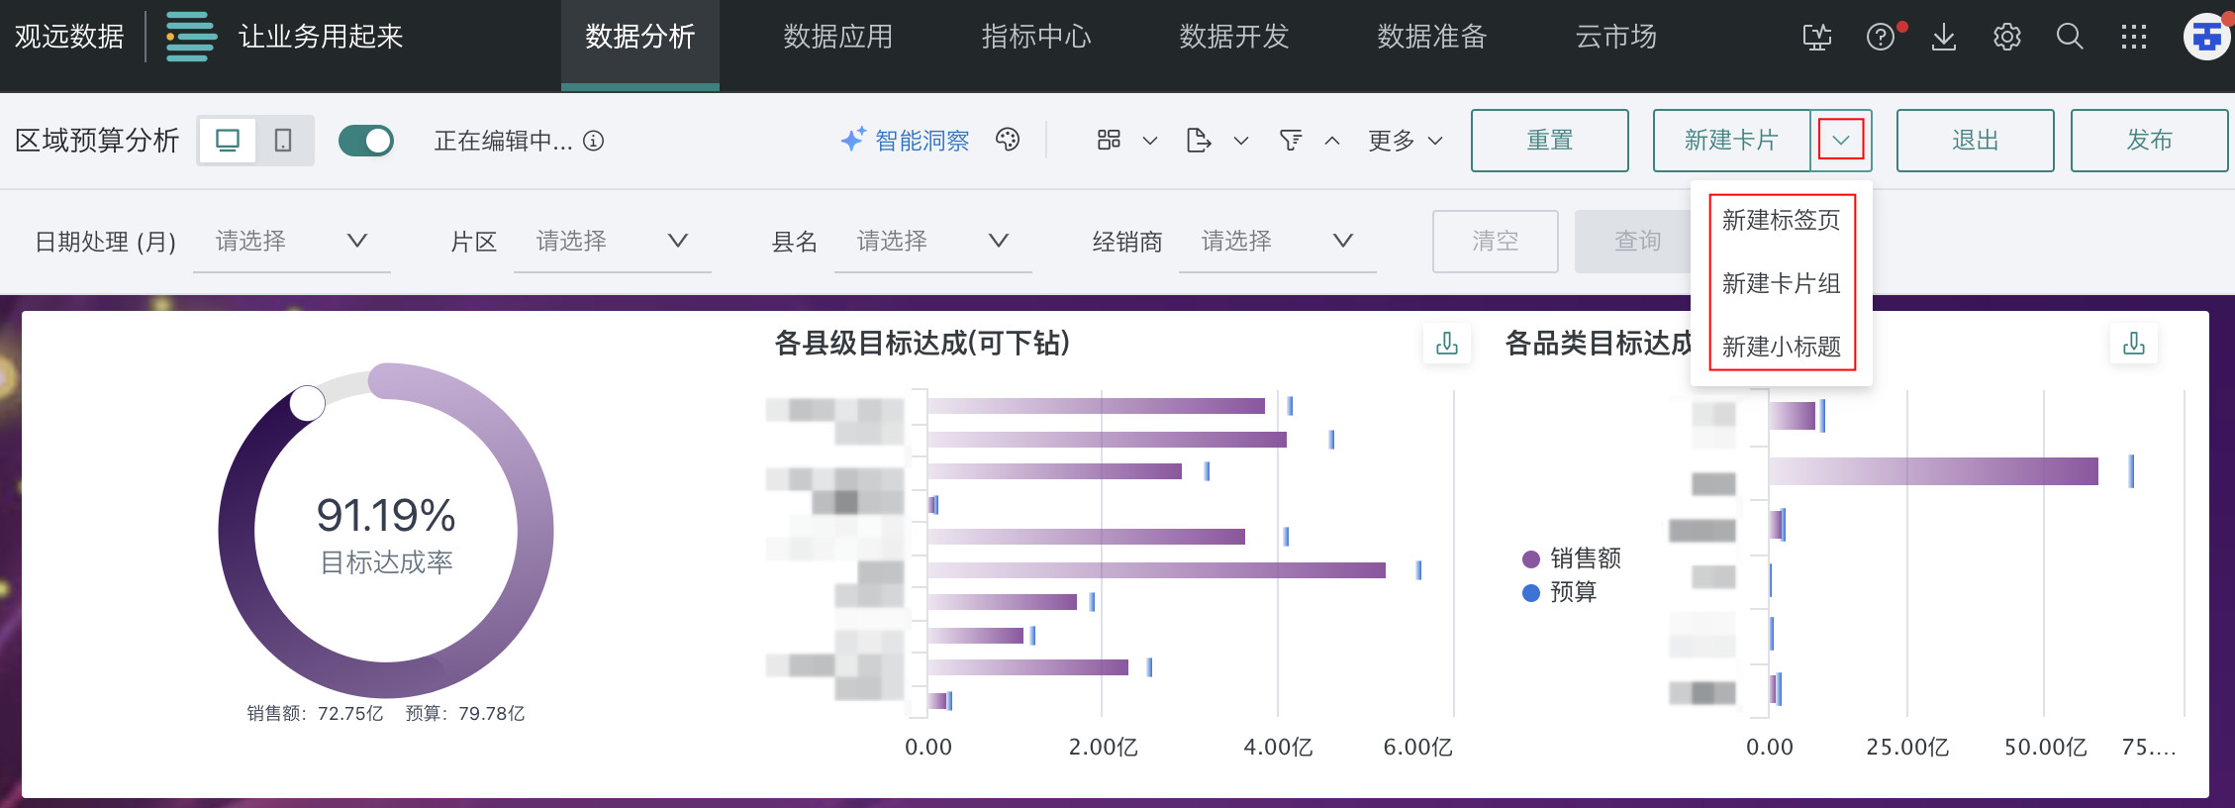This screenshot has width=2235, height=808.
Task: Switch to mobile layout view
Action: 283,141
